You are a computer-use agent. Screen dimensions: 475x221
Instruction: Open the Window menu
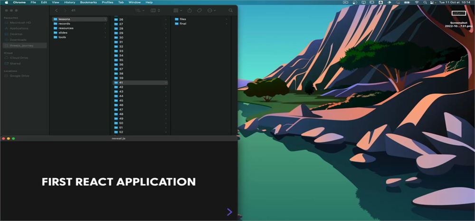(x=134, y=2)
